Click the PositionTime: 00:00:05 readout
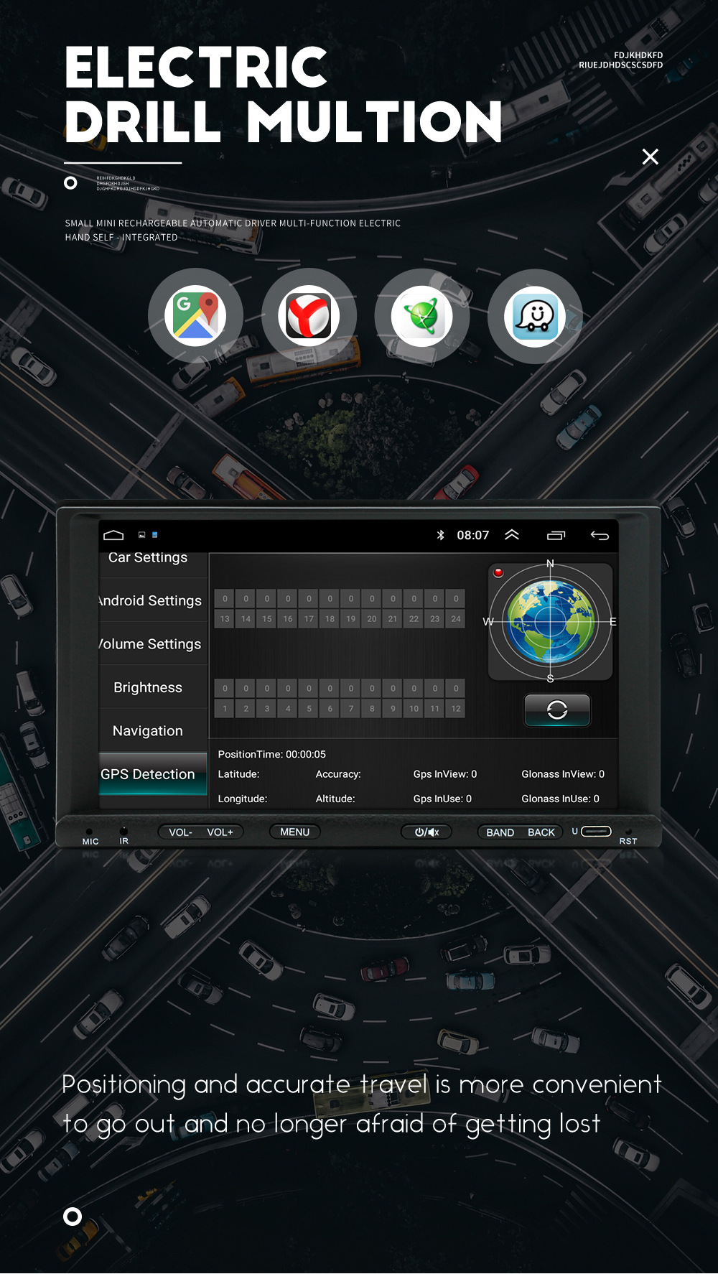718x1274 pixels. [x=272, y=754]
